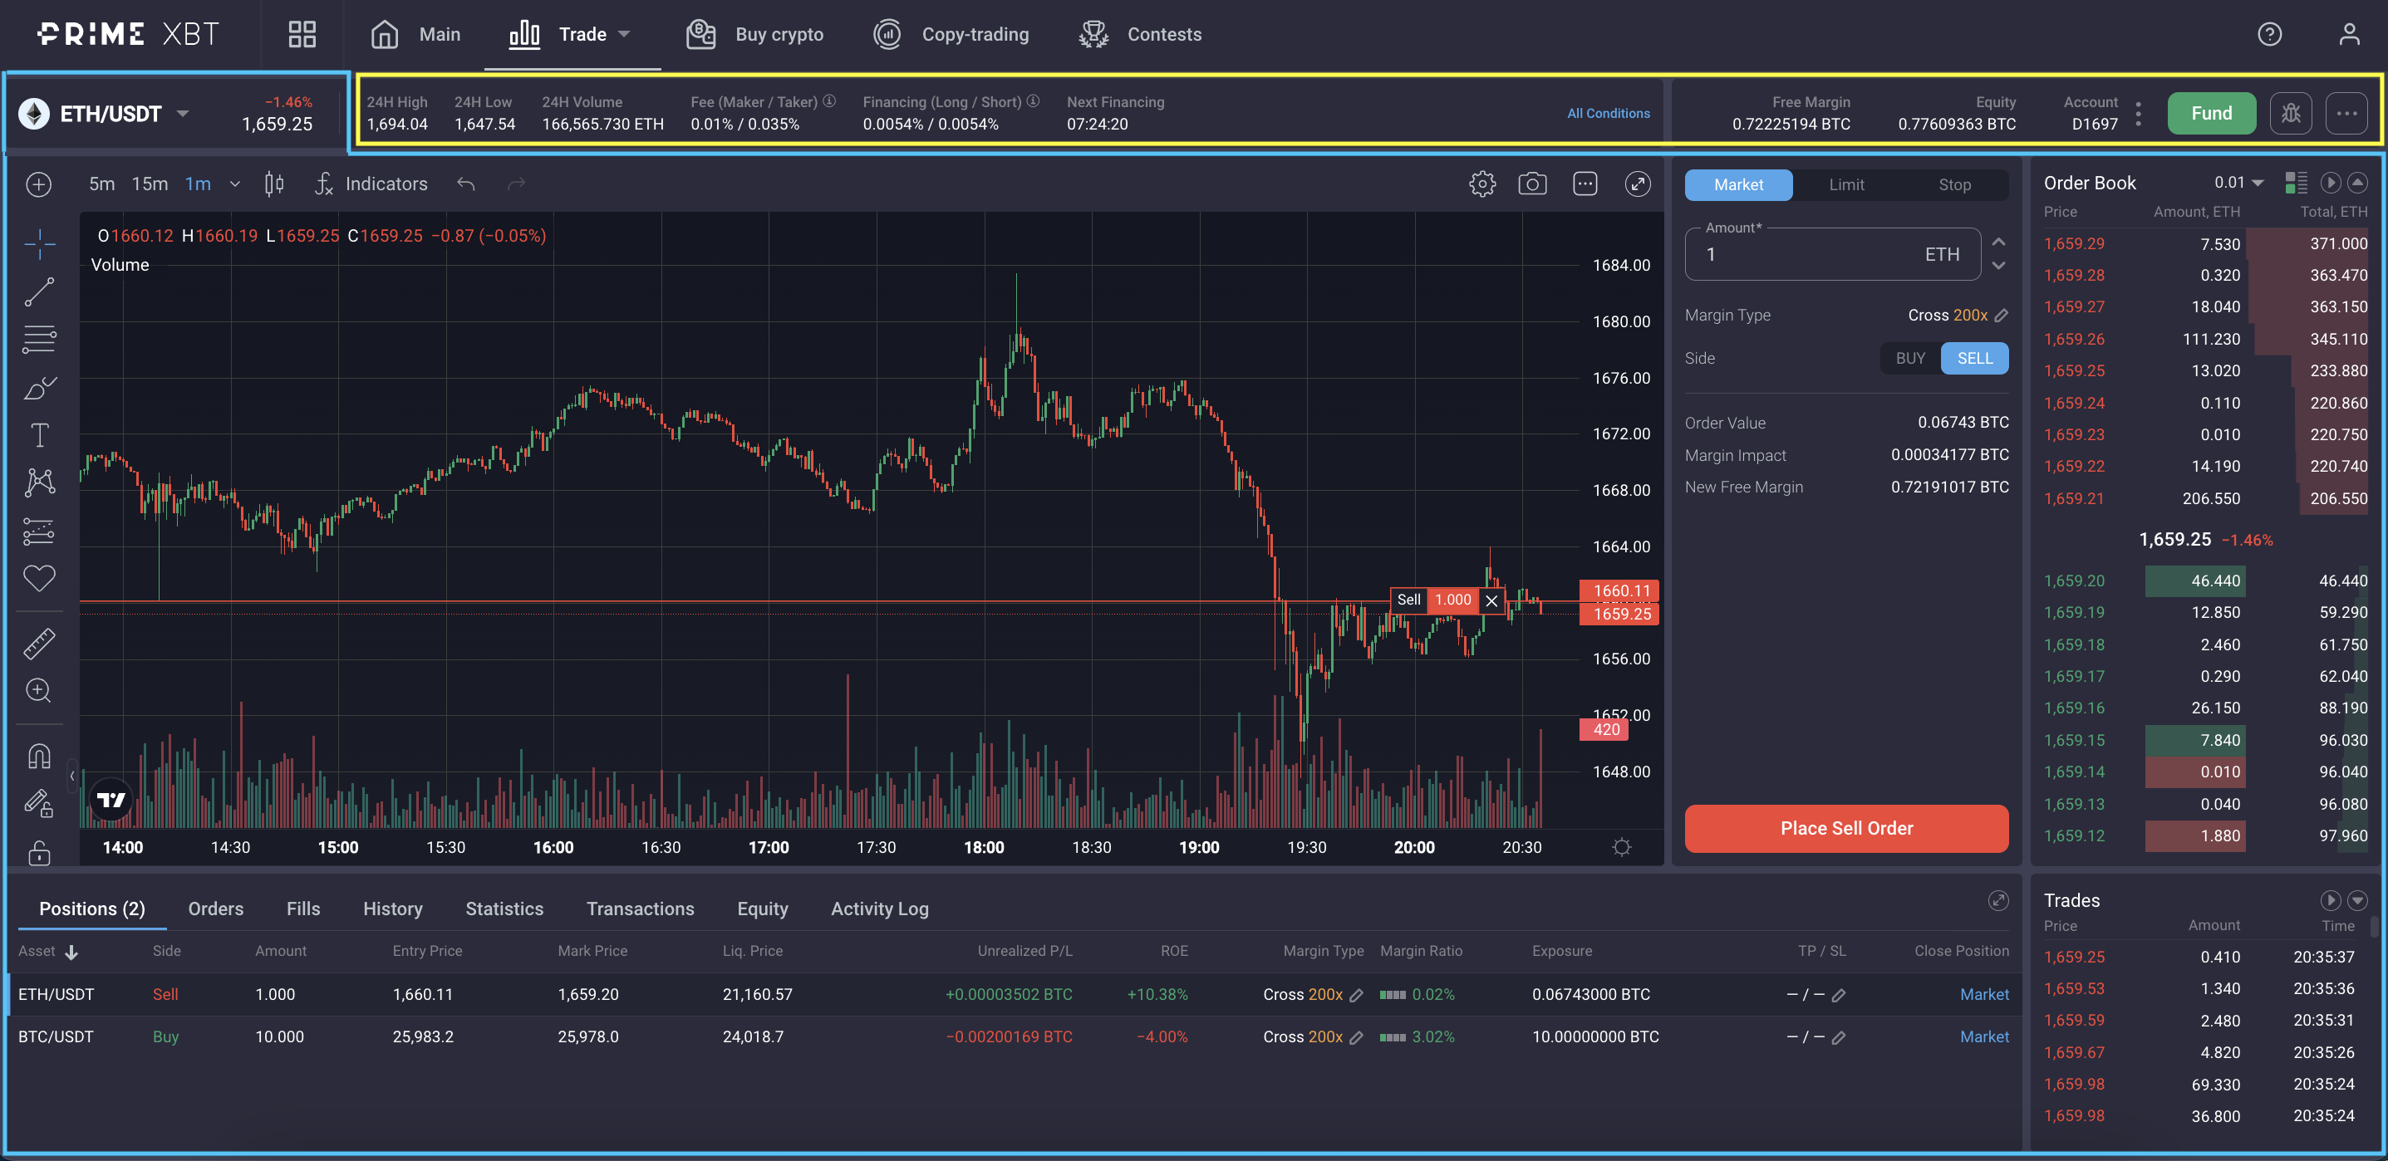
Task: Open chart settings gear icon
Action: (x=1481, y=184)
